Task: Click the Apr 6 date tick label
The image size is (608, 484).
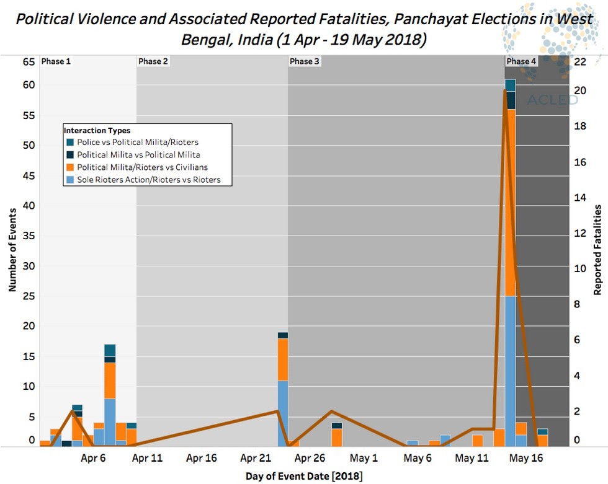Action: (x=94, y=459)
